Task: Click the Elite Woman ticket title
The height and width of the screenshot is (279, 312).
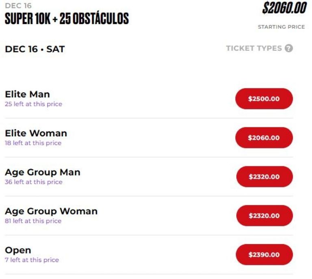Action: tap(36, 133)
